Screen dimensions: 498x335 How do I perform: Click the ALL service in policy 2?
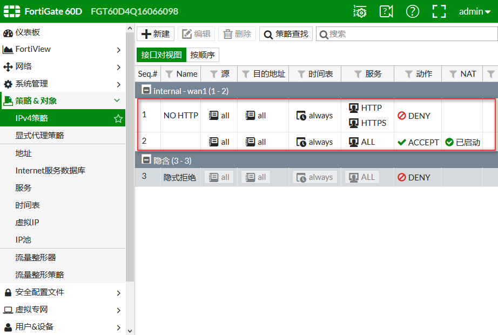pos(362,142)
